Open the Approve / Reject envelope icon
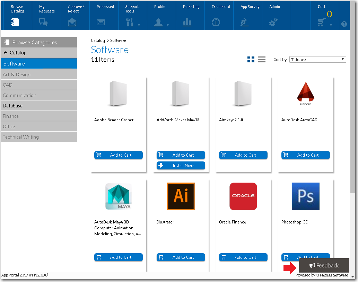 [x=72, y=23]
